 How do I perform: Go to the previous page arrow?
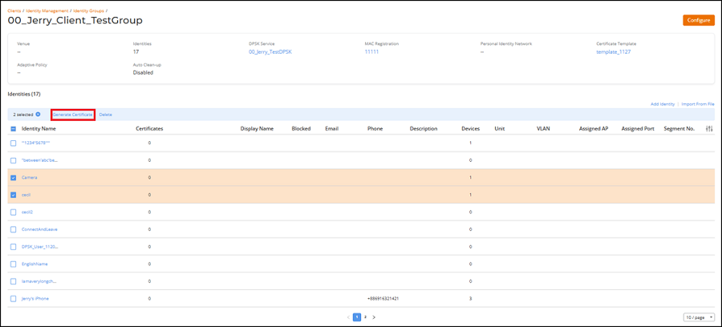(348, 317)
